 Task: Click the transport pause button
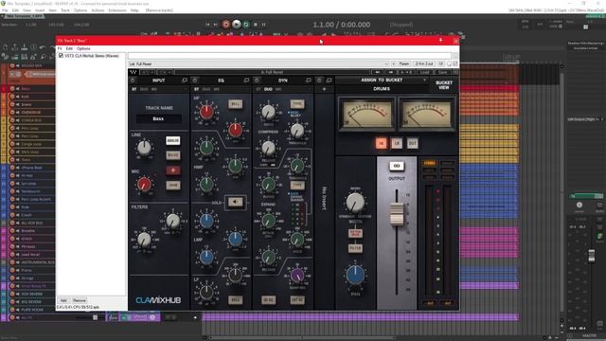point(263,25)
